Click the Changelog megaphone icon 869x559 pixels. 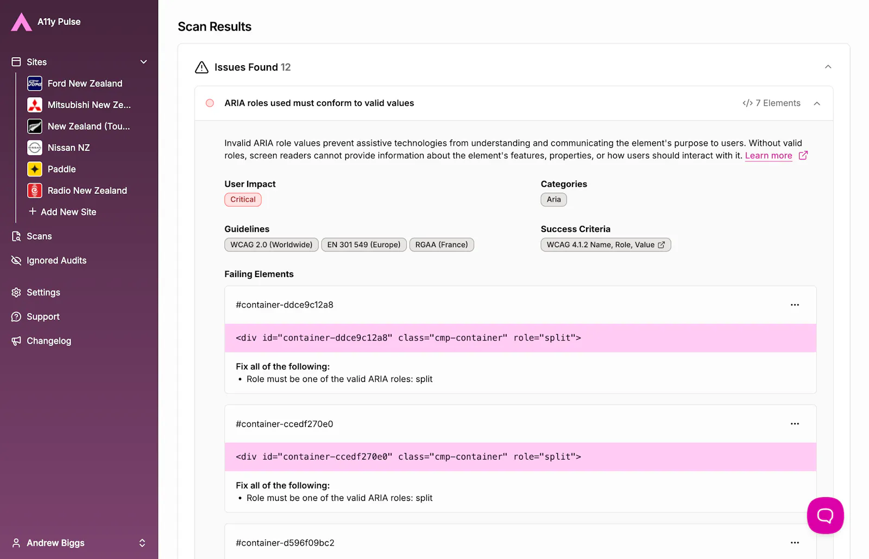click(x=16, y=341)
